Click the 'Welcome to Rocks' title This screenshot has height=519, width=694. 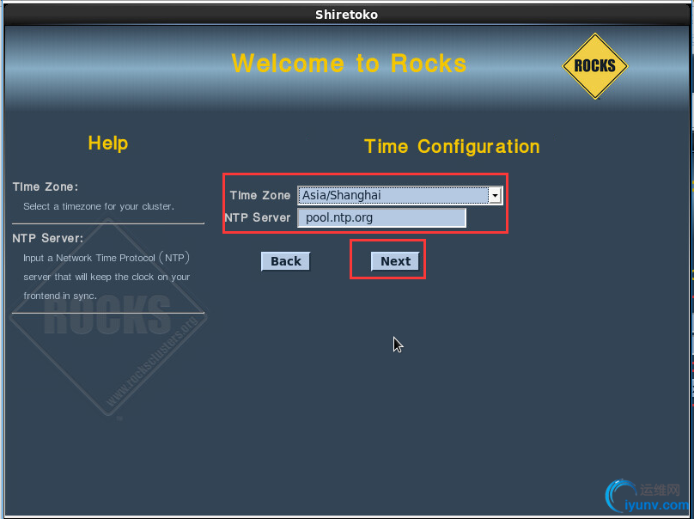click(x=349, y=64)
